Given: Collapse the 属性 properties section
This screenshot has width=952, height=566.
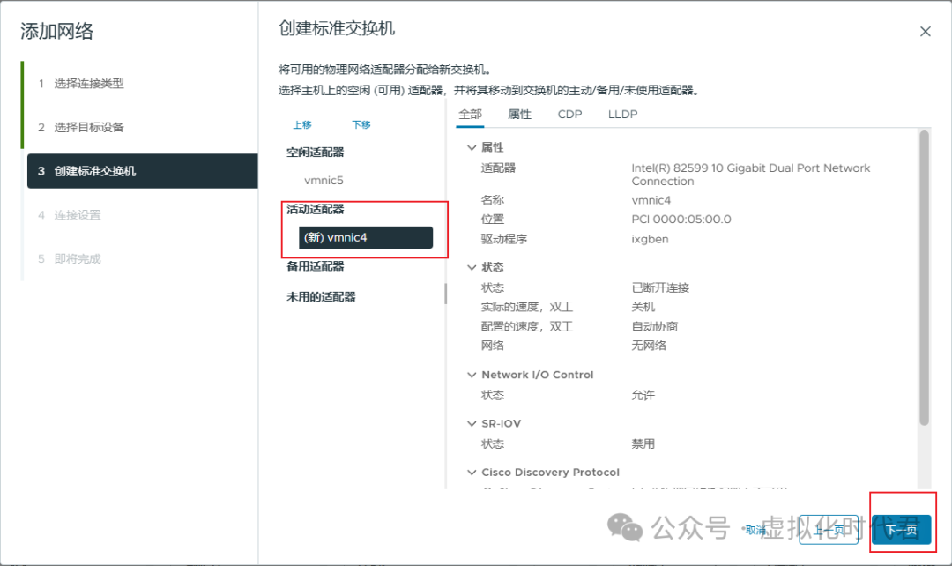Looking at the screenshot, I should point(472,146).
